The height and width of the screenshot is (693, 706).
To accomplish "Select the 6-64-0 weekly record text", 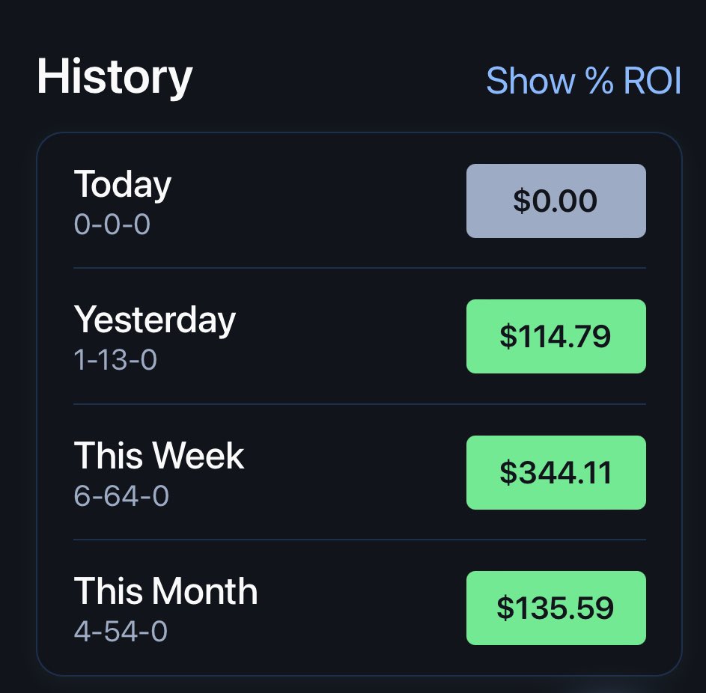I will pyautogui.click(x=121, y=496).
